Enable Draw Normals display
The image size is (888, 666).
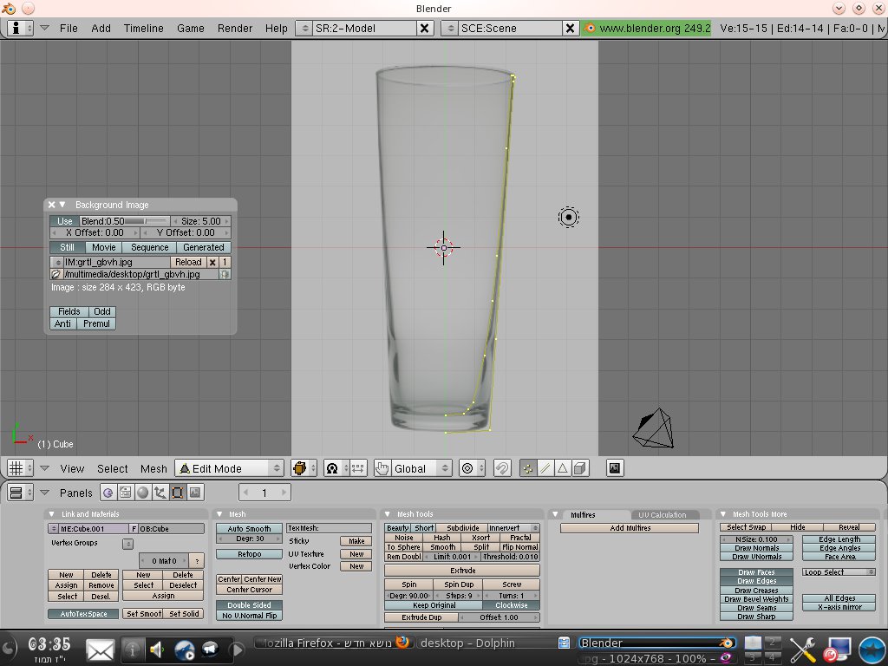coord(756,548)
